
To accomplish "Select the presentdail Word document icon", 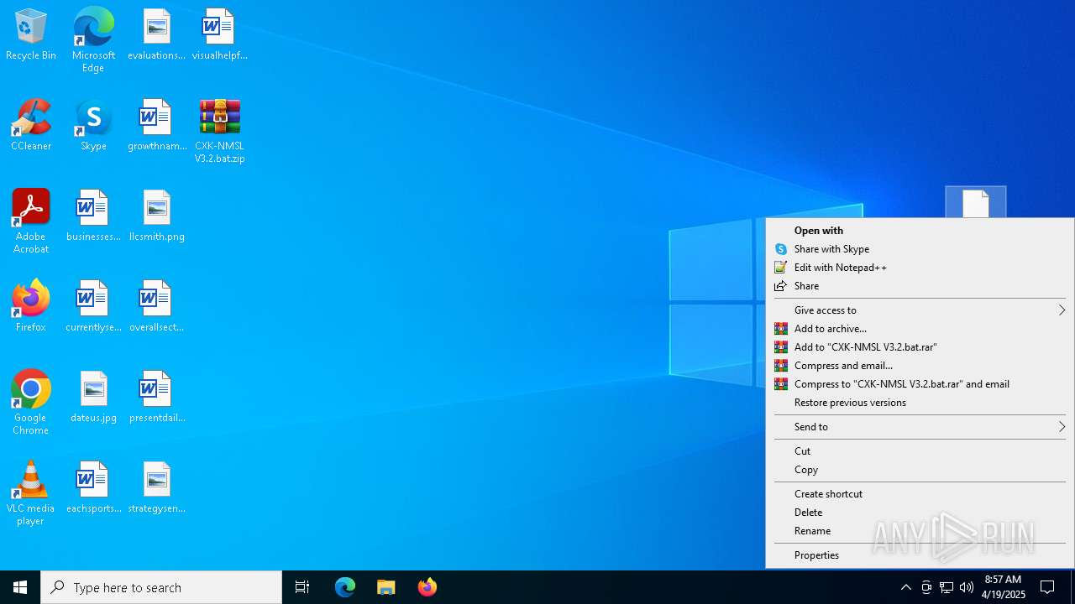I will pyautogui.click(x=156, y=397).
